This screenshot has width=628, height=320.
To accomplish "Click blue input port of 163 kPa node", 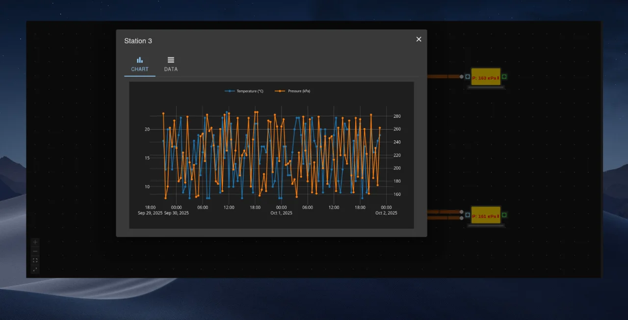I will pyautogui.click(x=468, y=77).
